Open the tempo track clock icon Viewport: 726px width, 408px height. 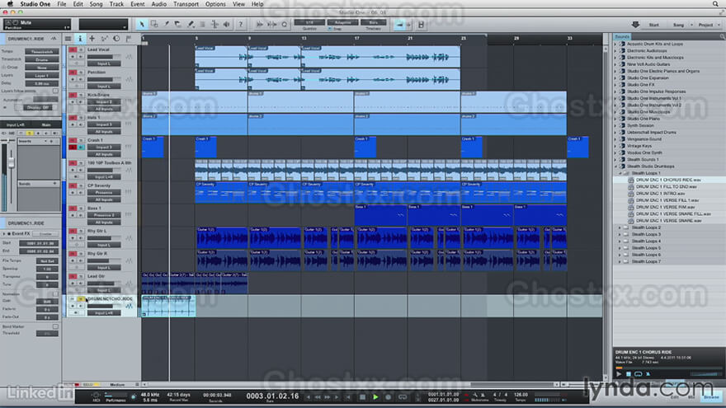click(116, 39)
